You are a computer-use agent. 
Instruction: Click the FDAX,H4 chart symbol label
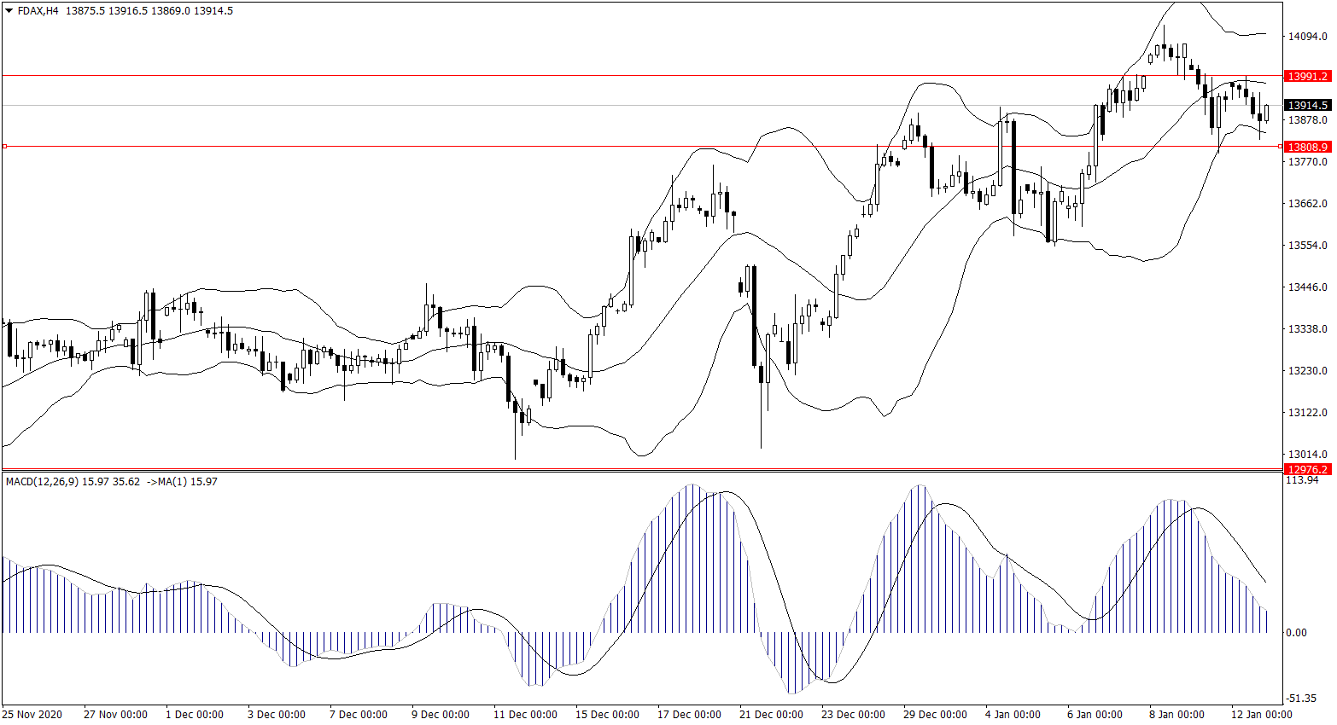coord(38,11)
